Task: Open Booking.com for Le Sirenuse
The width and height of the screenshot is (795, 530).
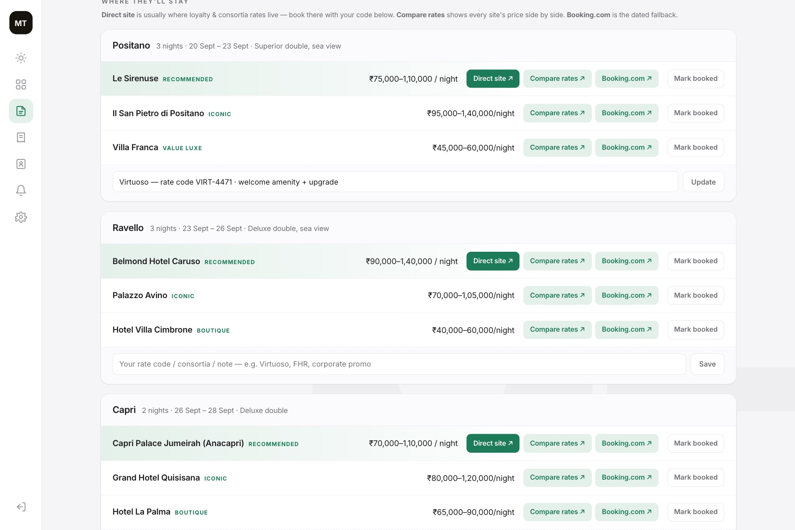Action: coord(627,79)
